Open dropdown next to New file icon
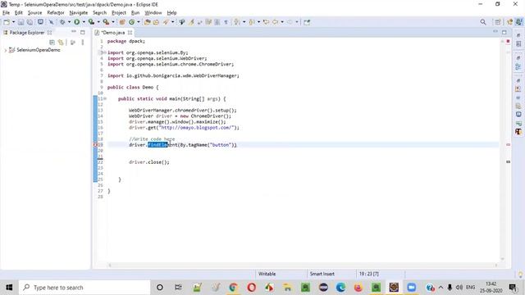 click(13, 22)
